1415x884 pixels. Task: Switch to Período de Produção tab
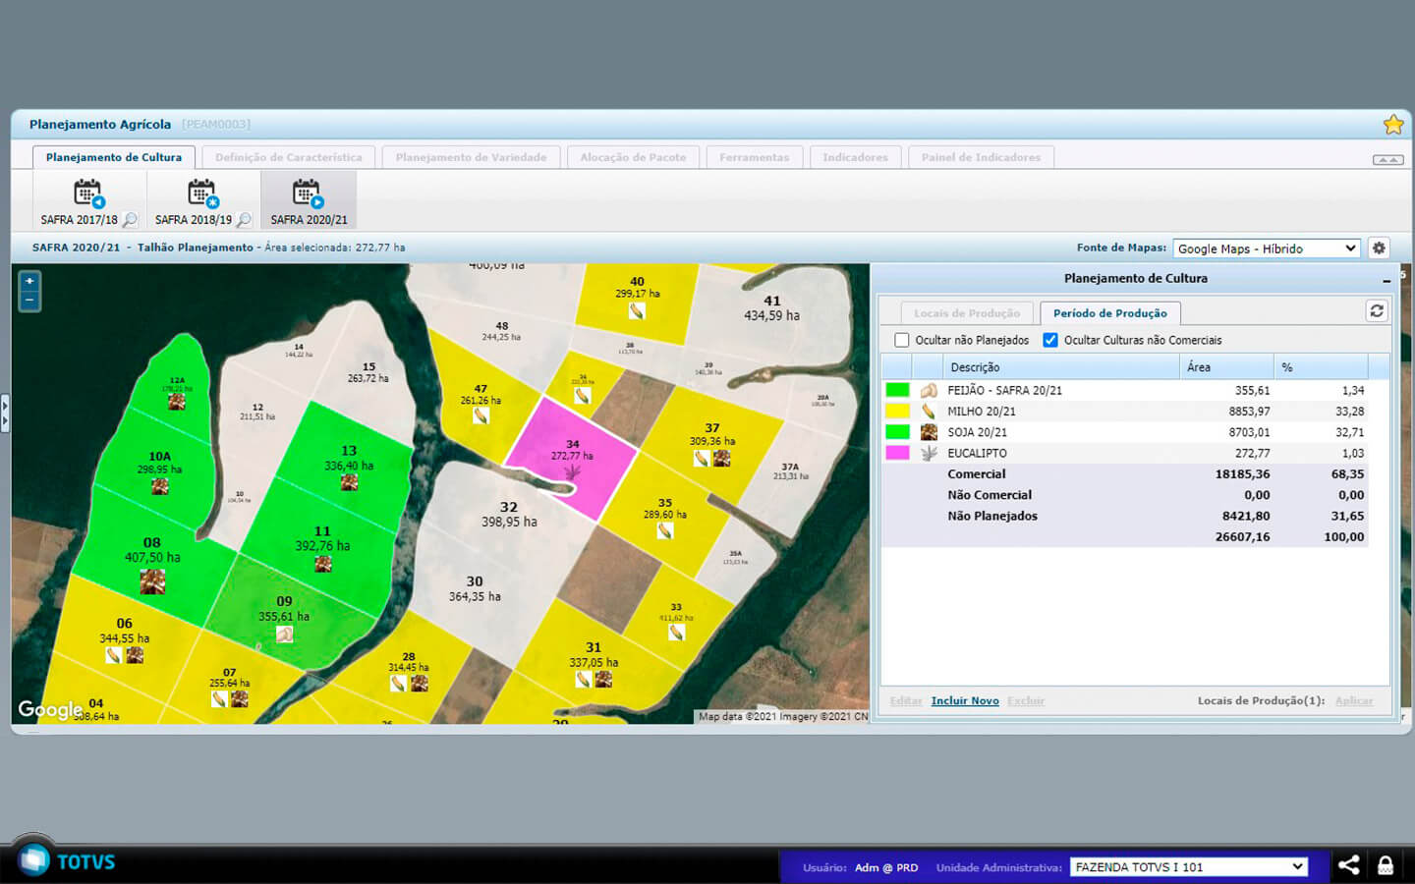(1109, 313)
